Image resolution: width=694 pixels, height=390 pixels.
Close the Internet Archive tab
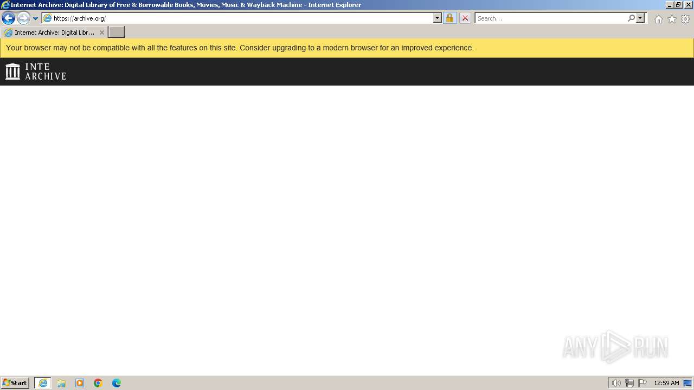pos(101,32)
